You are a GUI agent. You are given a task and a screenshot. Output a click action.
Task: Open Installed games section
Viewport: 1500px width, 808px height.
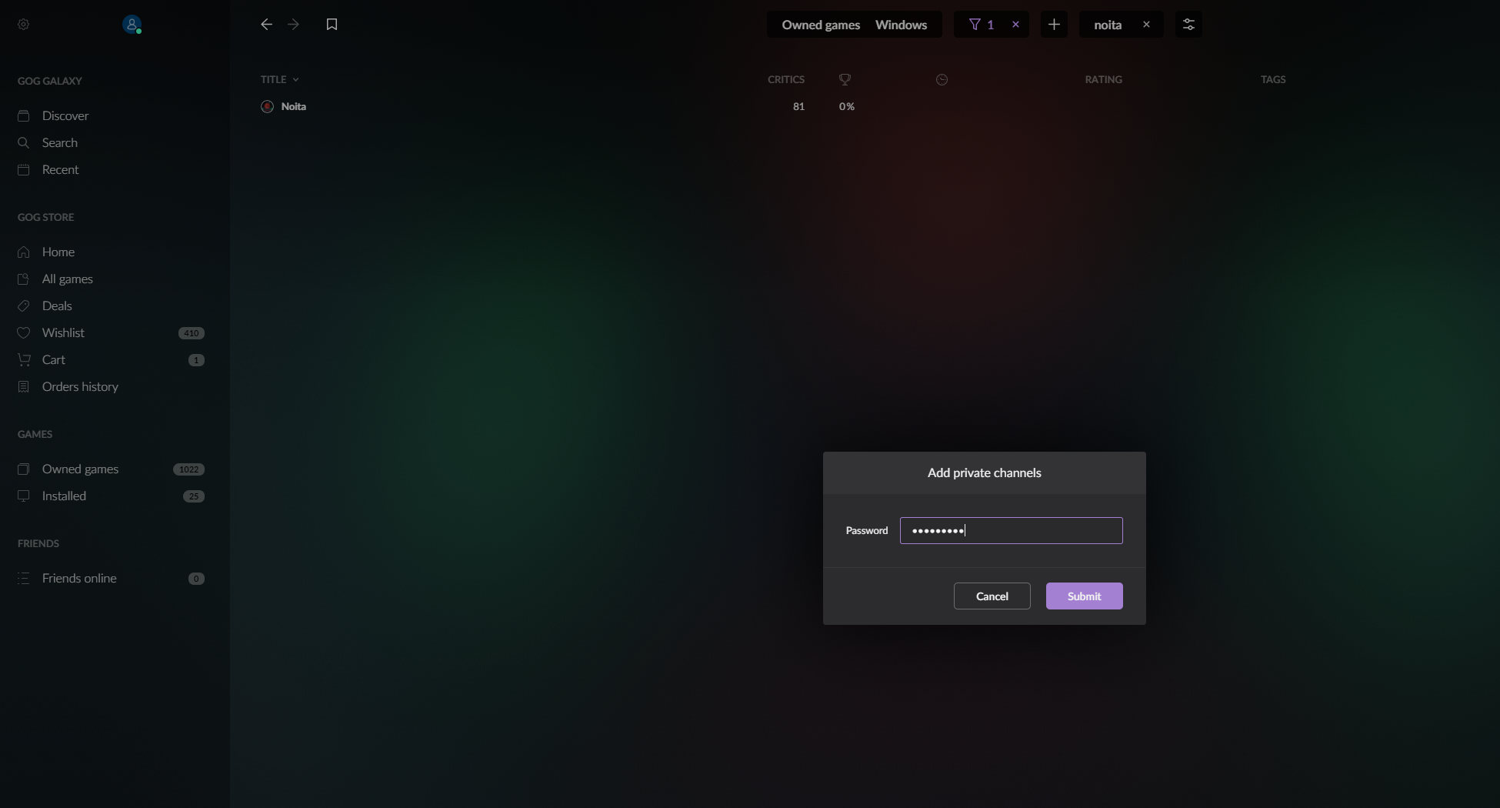(x=63, y=496)
